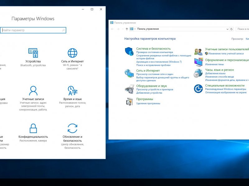This screenshot has width=249, height=186.
Task: Close the Параметры Windows window
Action: 101,9
